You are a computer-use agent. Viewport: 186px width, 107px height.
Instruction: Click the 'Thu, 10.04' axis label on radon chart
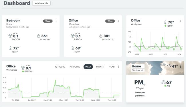[x=112, y=100]
